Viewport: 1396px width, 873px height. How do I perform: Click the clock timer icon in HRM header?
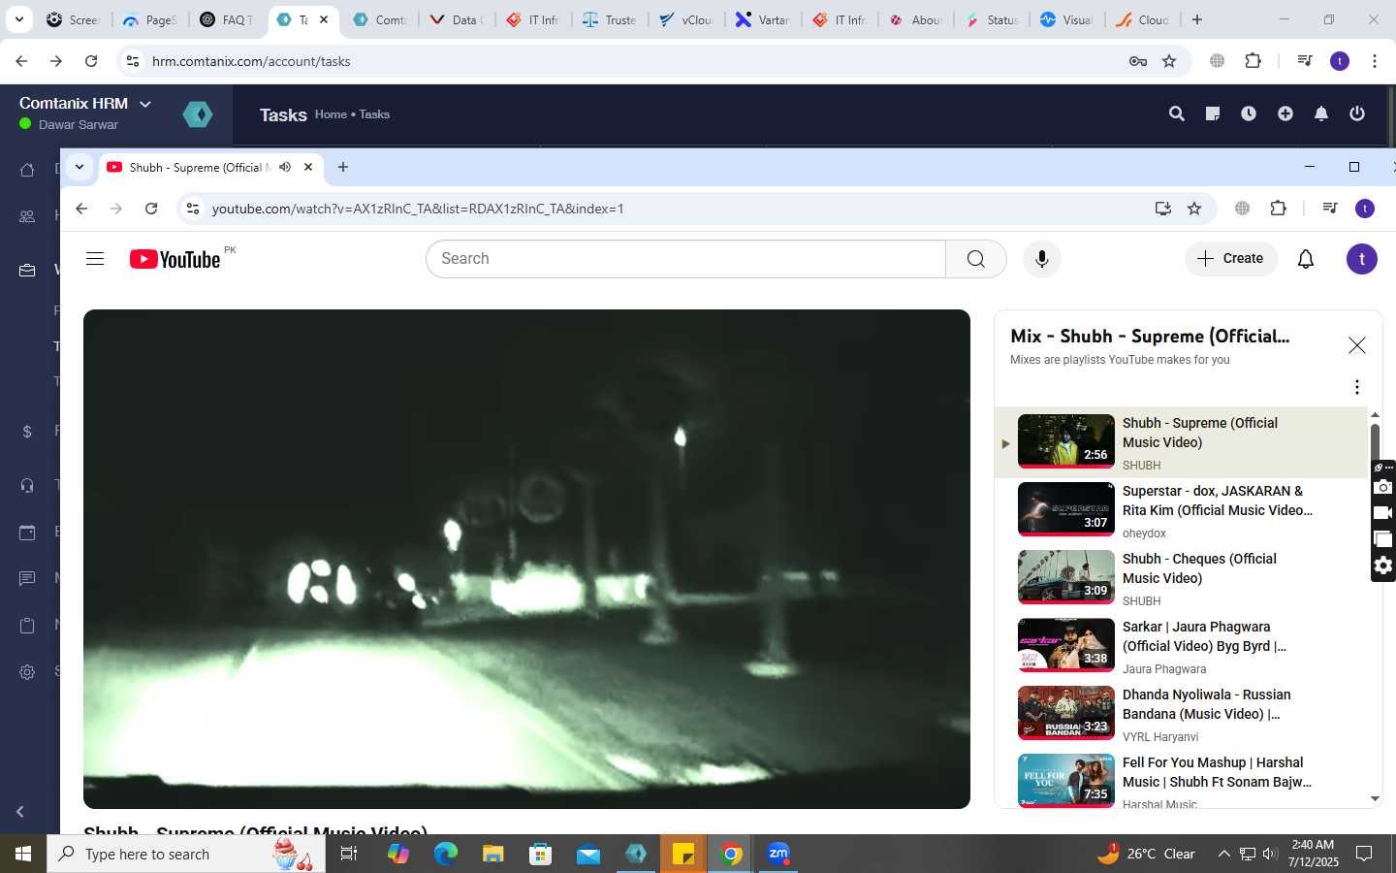point(1249,113)
